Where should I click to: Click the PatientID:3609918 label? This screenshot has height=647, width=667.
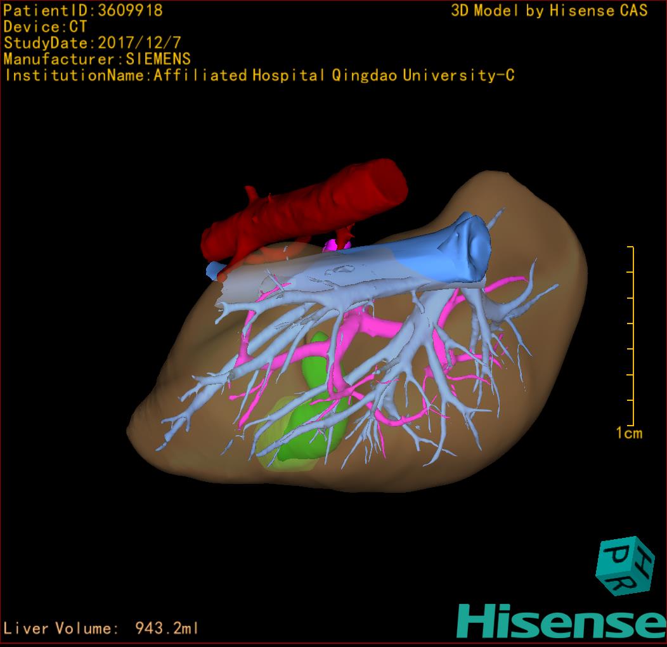[83, 11]
